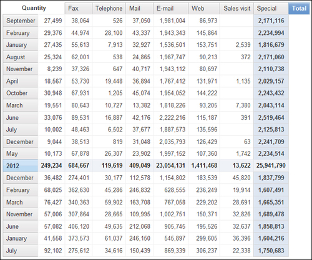
Task: Select the Telephone column header
Action: 109,9
